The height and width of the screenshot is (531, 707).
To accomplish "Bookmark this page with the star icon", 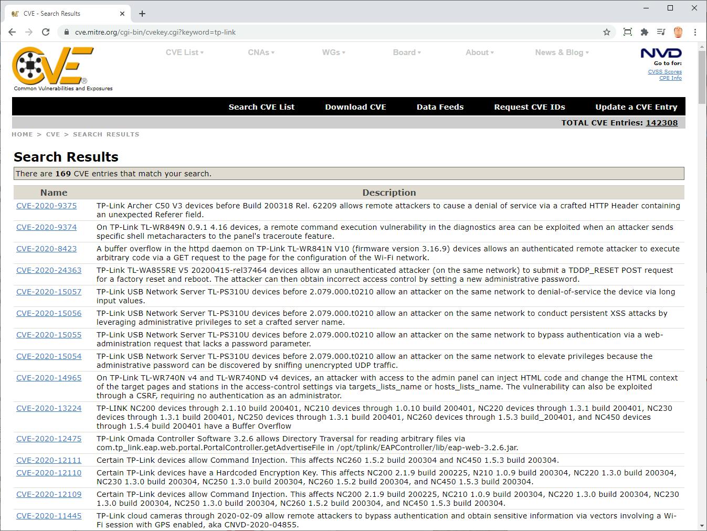I will click(x=607, y=32).
